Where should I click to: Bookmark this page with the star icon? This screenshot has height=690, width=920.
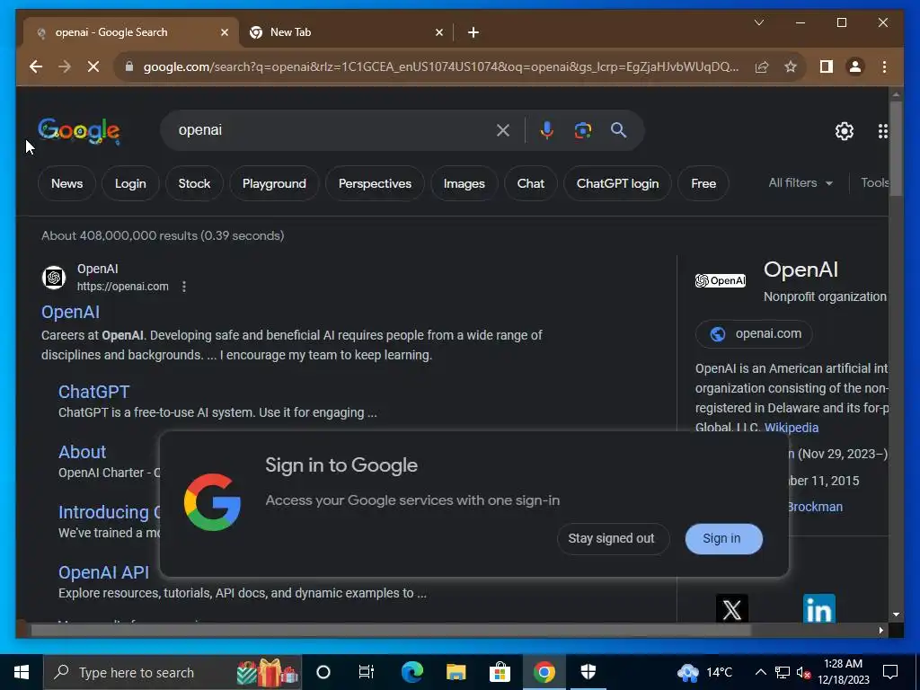[x=791, y=66]
